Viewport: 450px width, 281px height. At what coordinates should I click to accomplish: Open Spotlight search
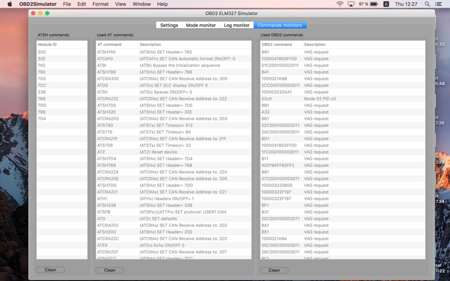coord(427,4)
